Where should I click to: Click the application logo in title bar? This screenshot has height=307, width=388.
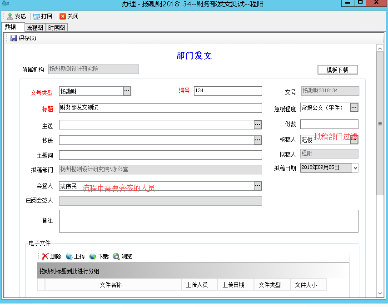tap(5, 4)
